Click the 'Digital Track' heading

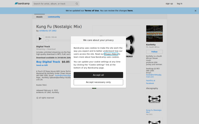[43, 46]
